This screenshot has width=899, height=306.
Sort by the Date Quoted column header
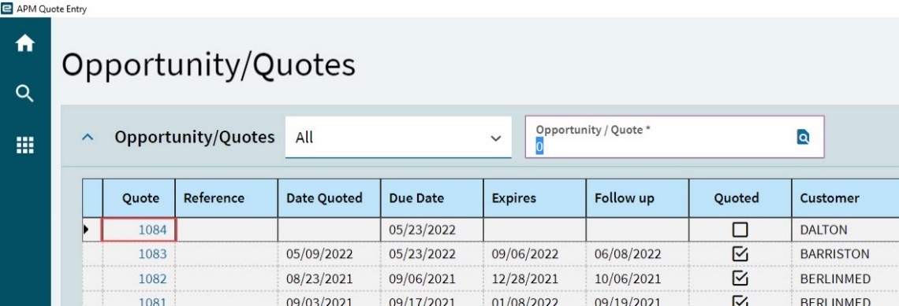coord(329,198)
